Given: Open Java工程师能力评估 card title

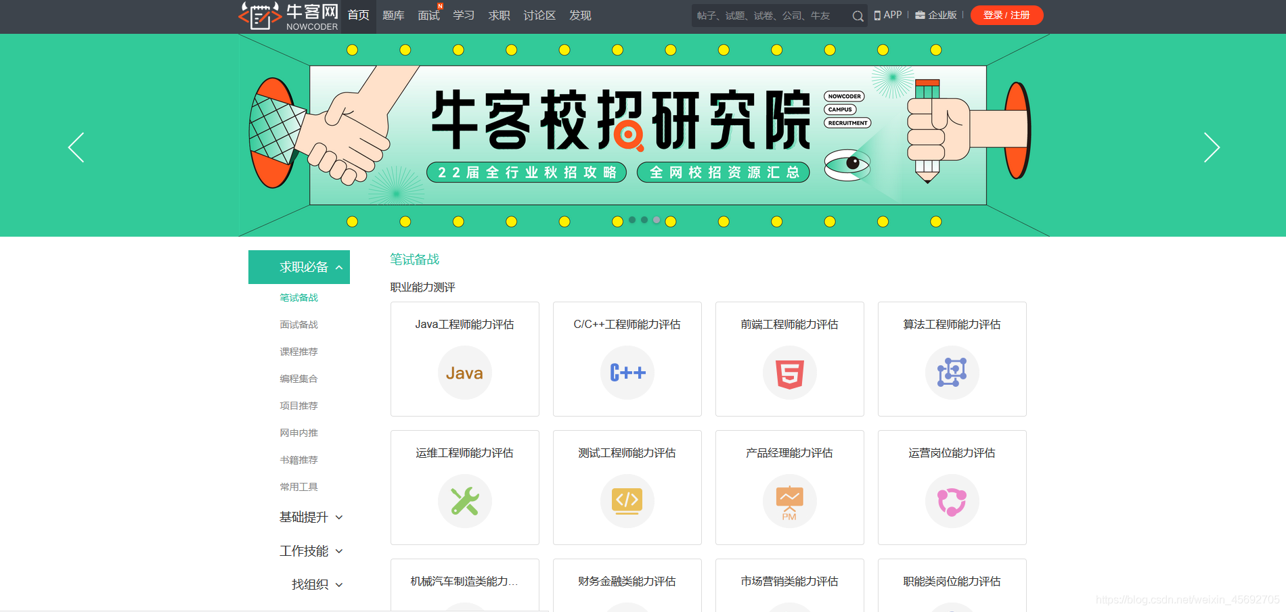Looking at the screenshot, I should [464, 325].
